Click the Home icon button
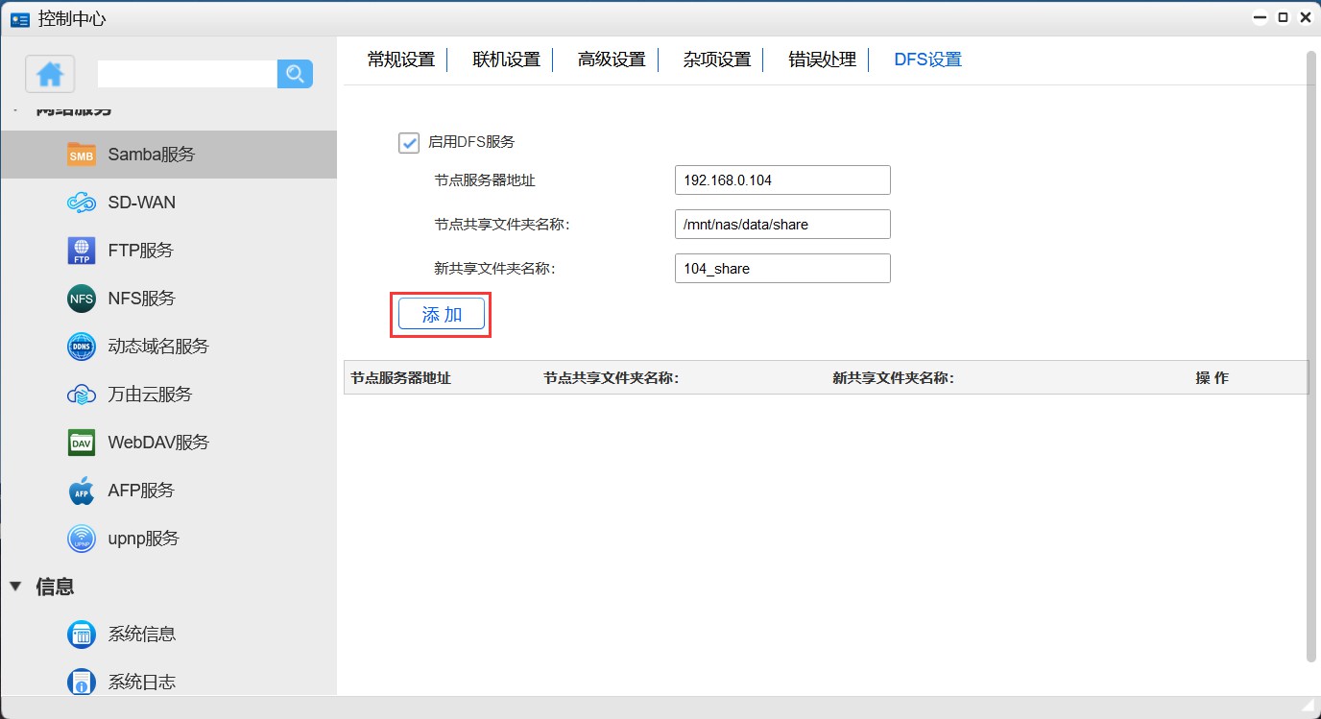This screenshot has height=719, width=1321. [50, 74]
